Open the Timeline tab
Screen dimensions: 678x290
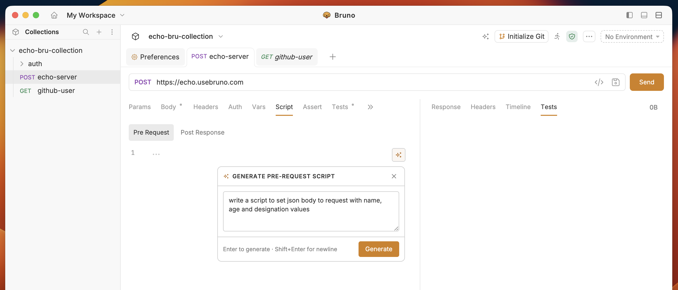pos(518,107)
